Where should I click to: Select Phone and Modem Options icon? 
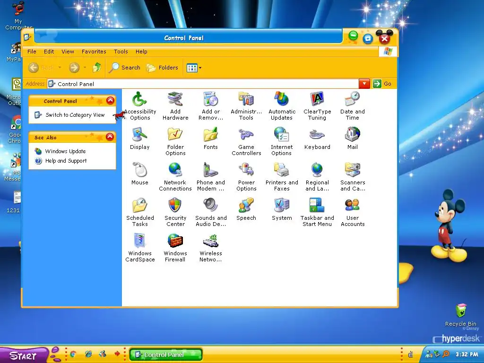211,177
